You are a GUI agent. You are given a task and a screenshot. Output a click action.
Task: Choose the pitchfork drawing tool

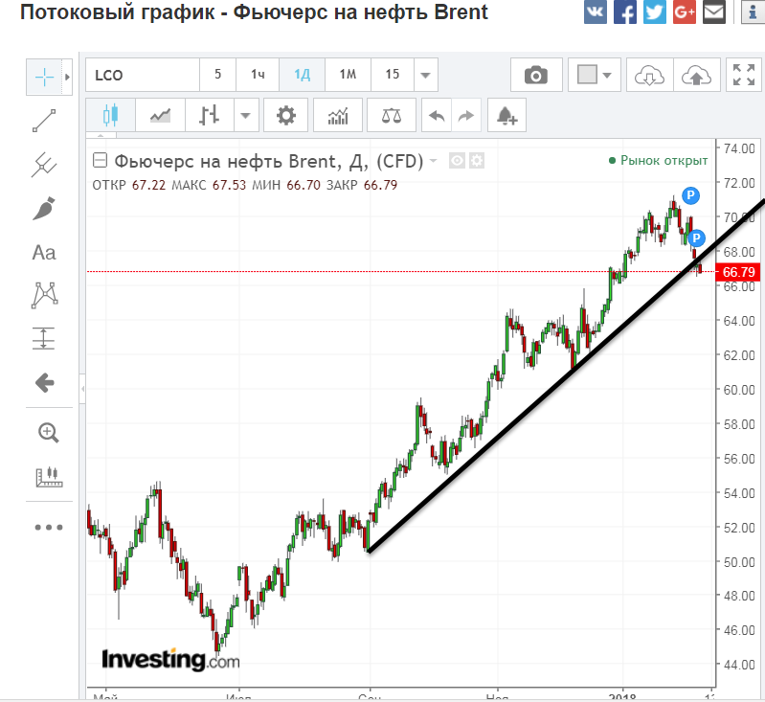tap(44, 165)
